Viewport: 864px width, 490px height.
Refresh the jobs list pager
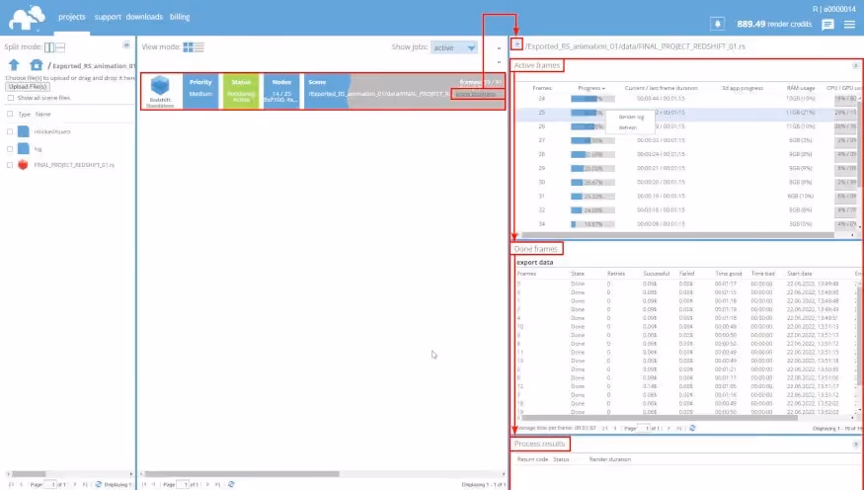pyautogui.click(x=231, y=484)
